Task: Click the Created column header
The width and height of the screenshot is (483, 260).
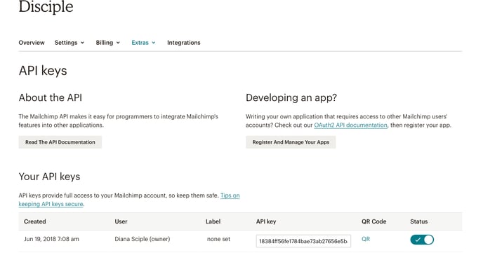Action: click(35, 221)
